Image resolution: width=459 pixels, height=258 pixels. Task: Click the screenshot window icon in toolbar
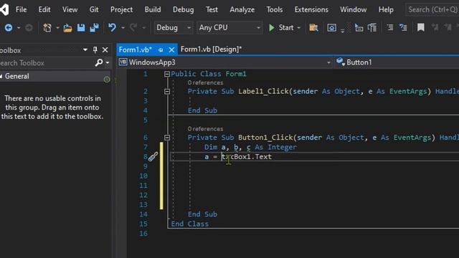tap(331, 28)
